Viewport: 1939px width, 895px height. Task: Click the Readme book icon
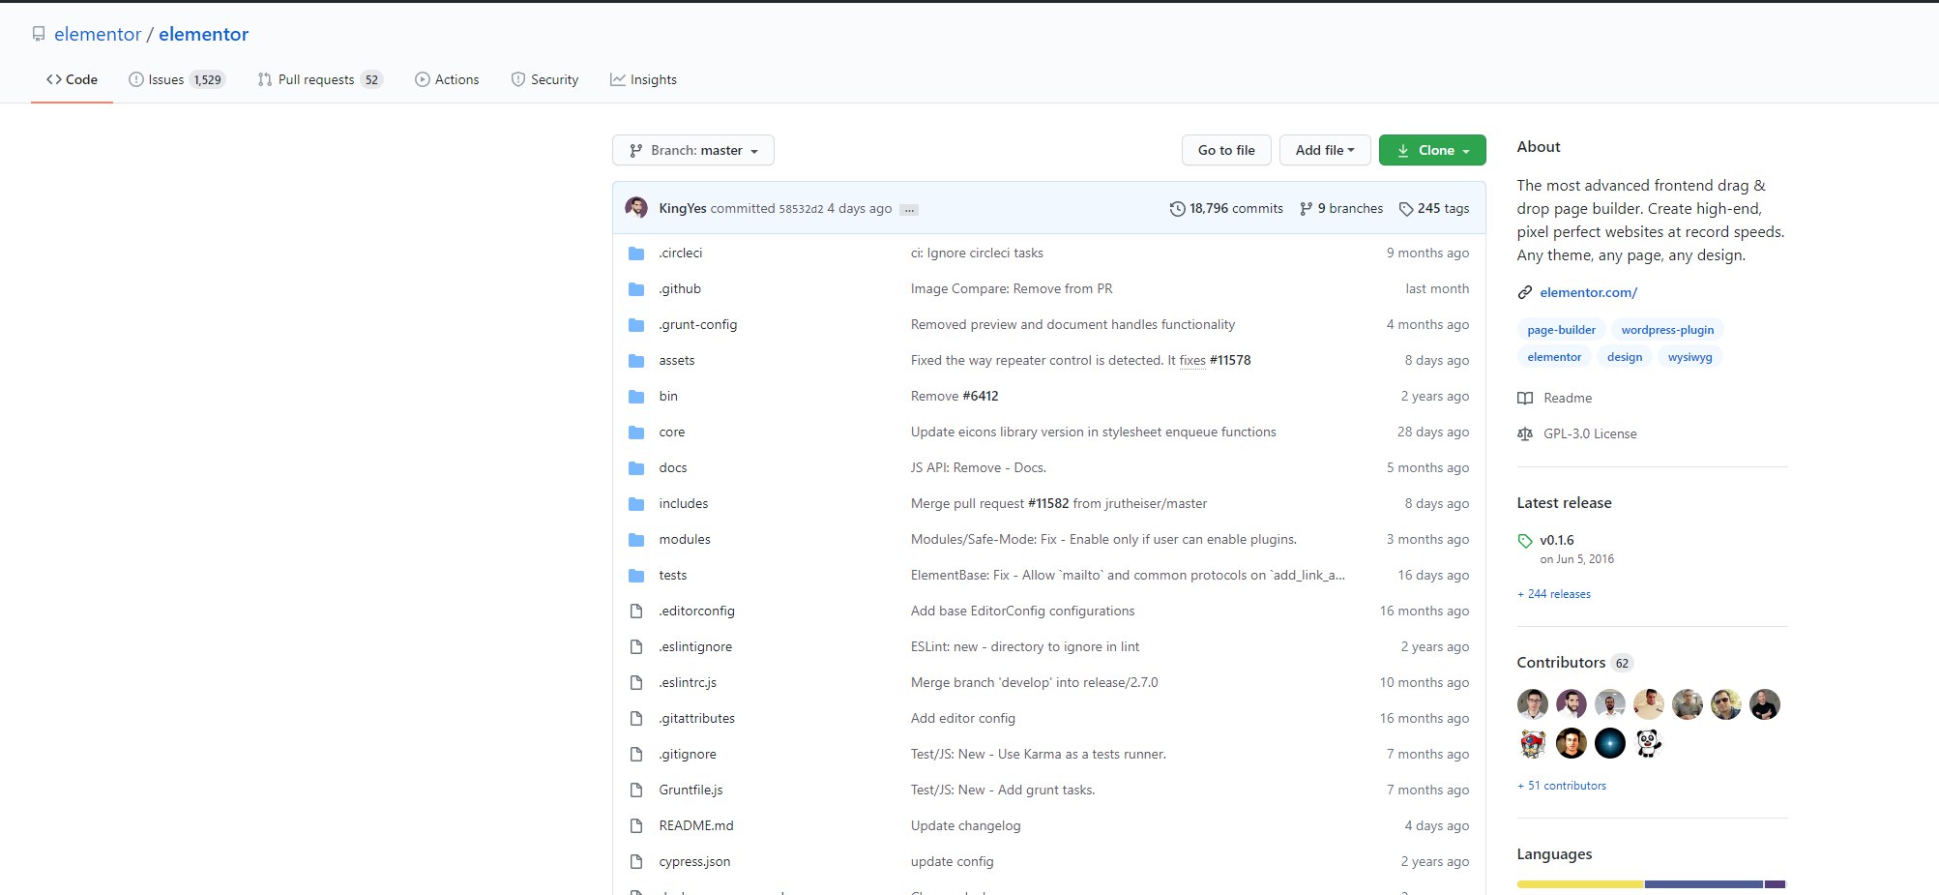coord(1525,399)
